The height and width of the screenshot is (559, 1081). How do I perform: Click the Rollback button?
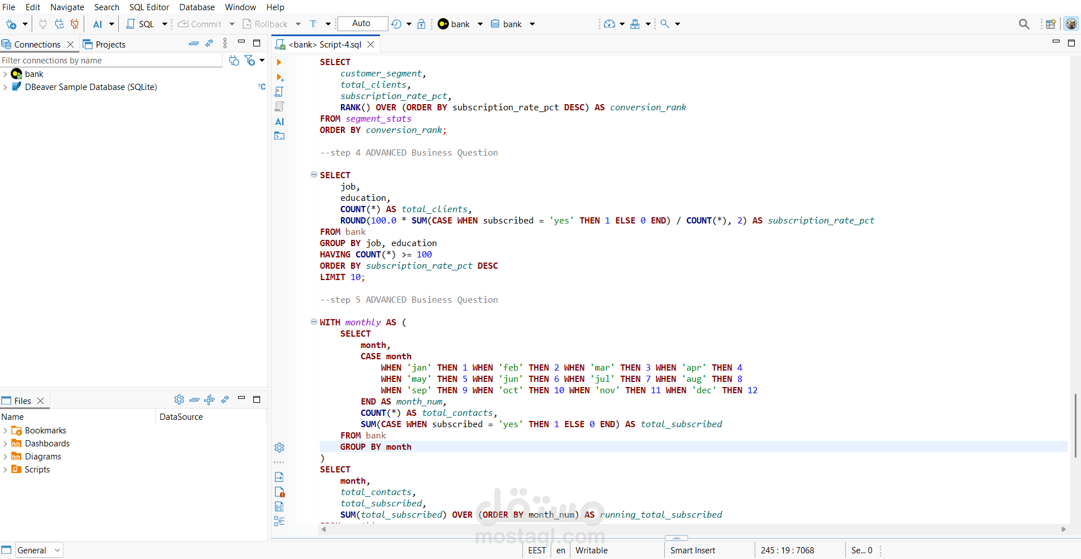[x=265, y=24]
